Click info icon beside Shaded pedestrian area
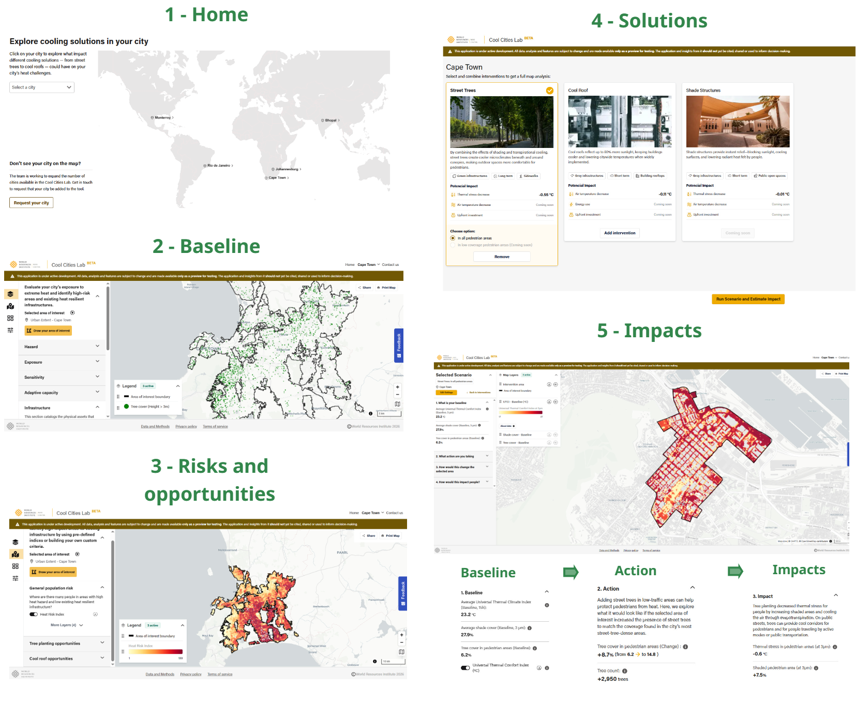 pos(816,668)
